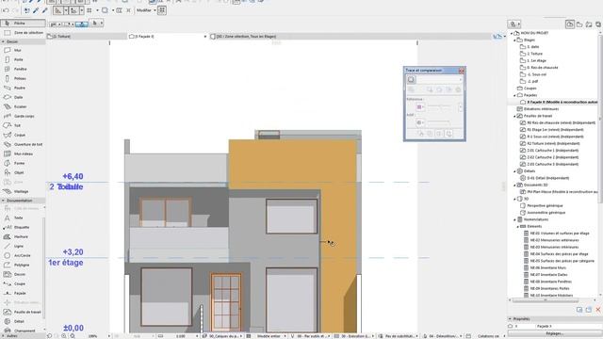Collapse the Feuilles de travail folder
603x339 pixels.
[x=515, y=116]
